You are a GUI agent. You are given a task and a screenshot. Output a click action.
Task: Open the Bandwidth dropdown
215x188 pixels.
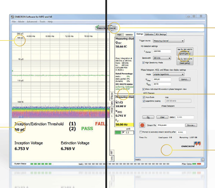162,58
